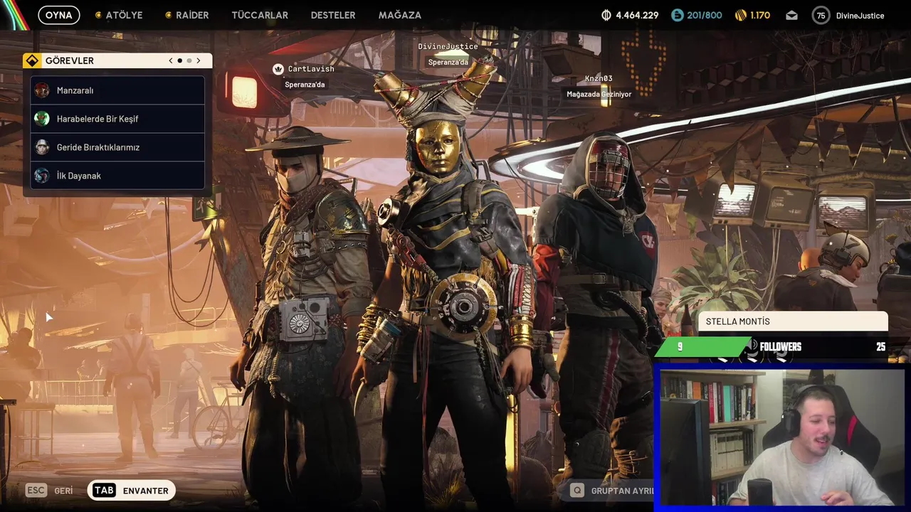Select the CartLavish player name tag

pos(311,69)
